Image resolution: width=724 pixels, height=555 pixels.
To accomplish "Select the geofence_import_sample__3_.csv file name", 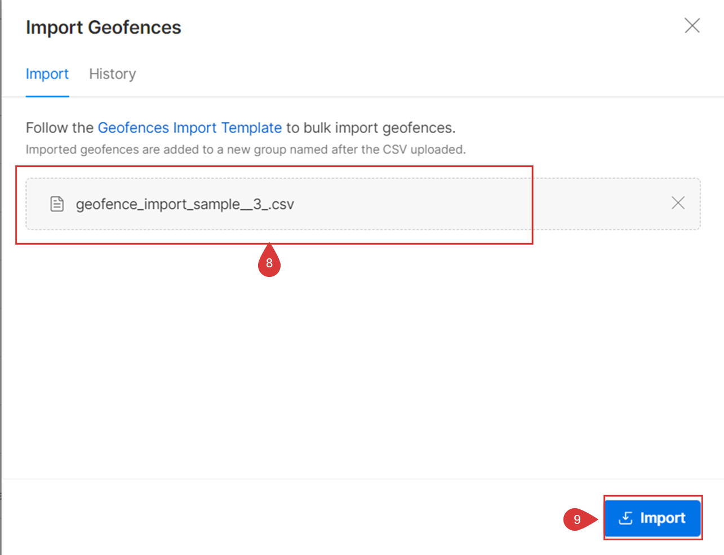I will 185,204.
